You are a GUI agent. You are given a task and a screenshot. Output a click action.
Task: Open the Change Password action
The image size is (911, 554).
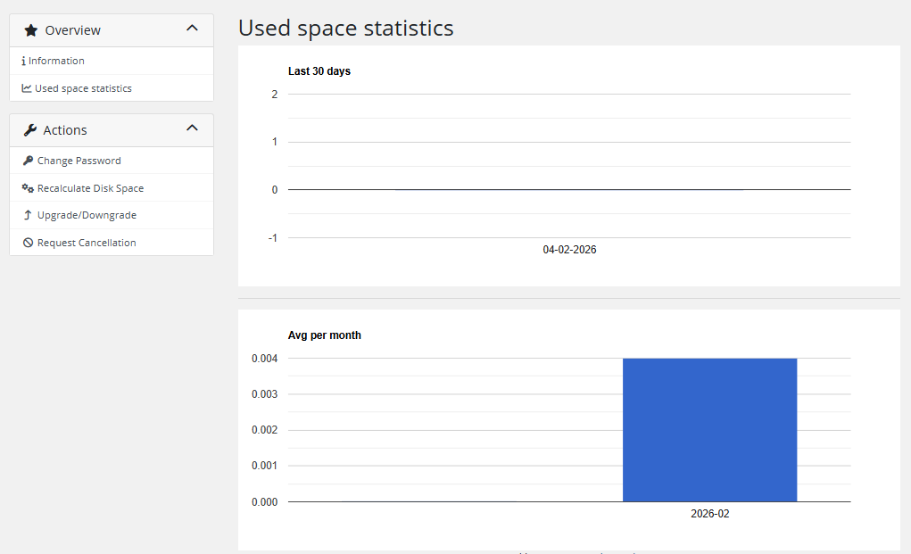79,161
